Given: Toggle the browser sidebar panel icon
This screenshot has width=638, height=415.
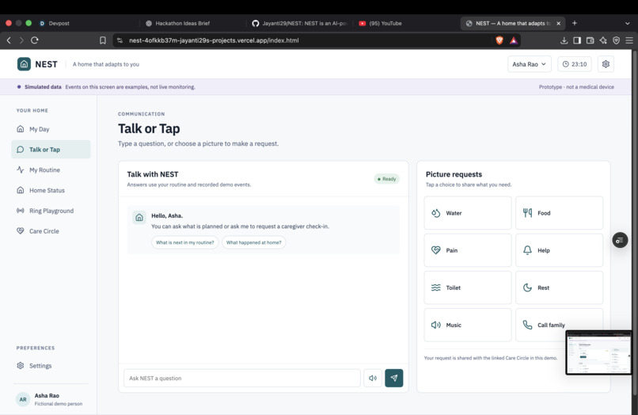Looking at the screenshot, I should tap(577, 40).
